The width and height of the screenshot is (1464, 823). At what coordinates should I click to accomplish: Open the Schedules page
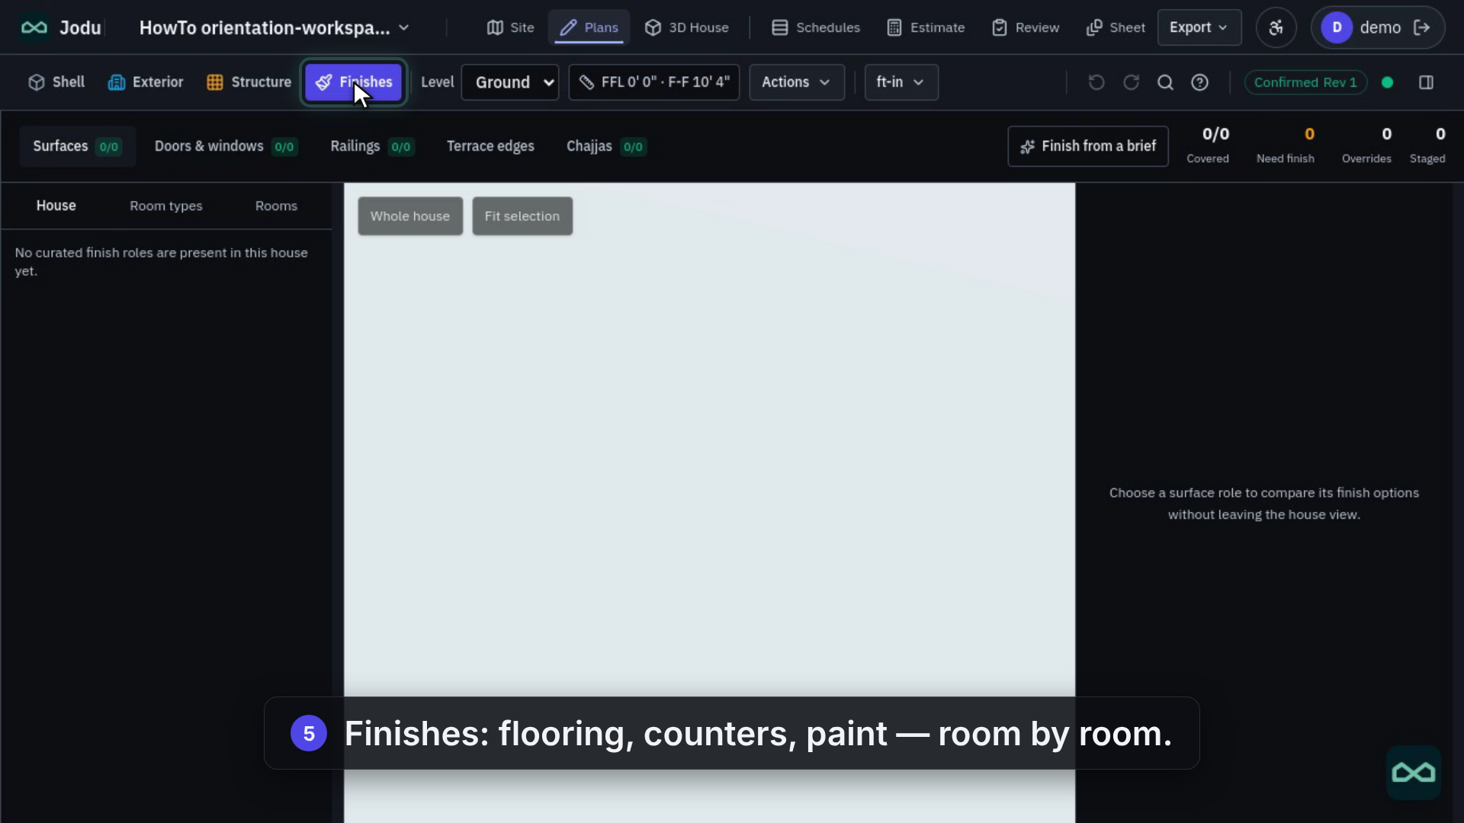[815, 27]
